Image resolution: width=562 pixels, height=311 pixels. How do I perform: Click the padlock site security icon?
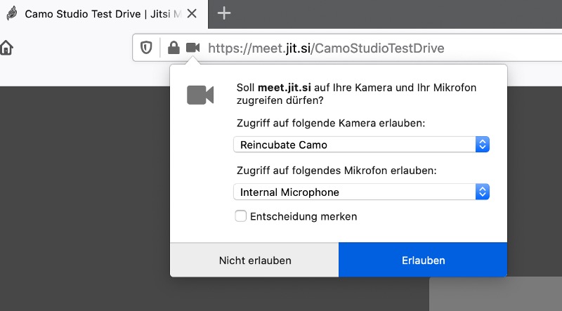[x=174, y=47]
